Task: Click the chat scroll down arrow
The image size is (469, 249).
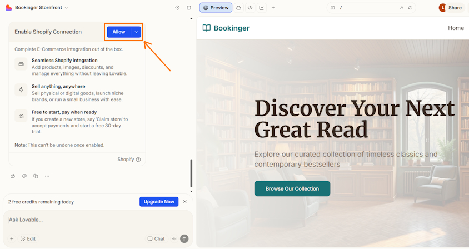Action: point(191,191)
